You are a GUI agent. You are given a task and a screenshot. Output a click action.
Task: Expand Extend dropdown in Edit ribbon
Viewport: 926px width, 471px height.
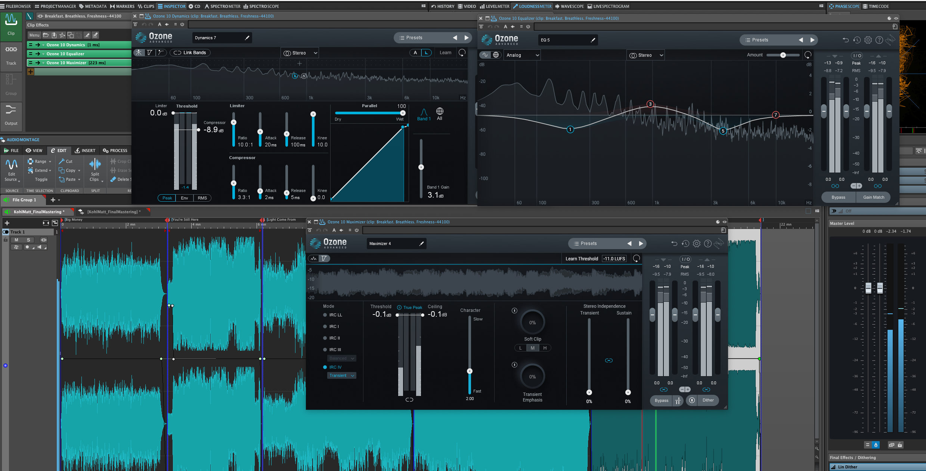coord(50,171)
